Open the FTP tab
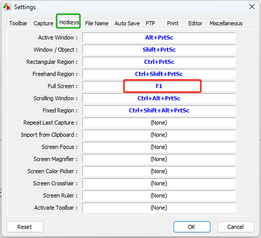This screenshot has height=238, width=261. coord(150,23)
